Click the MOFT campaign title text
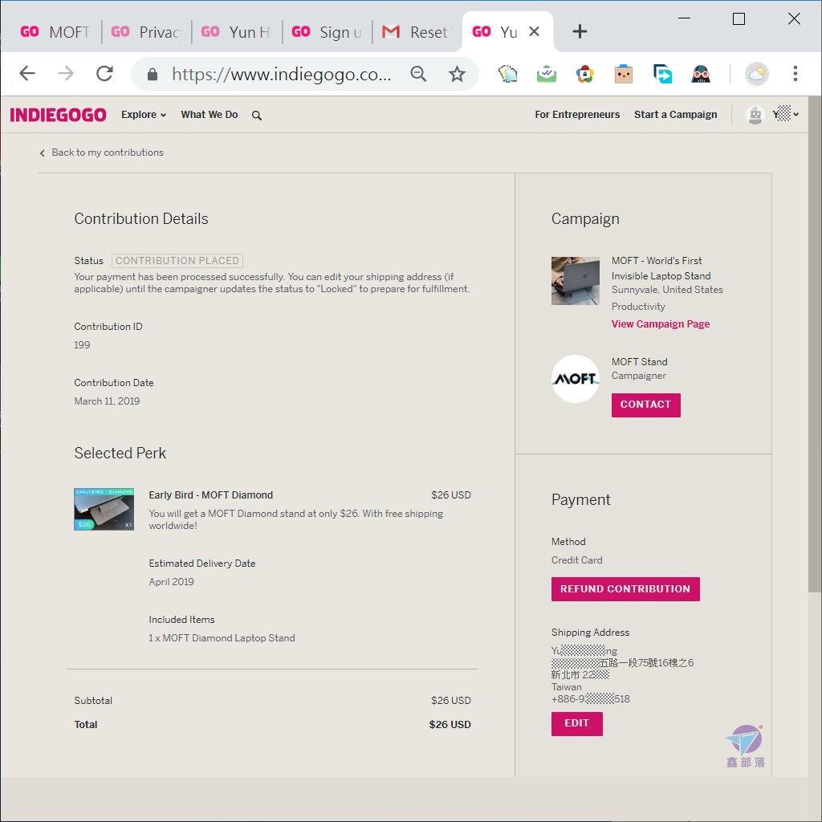Viewport: 822px width, 822px height. click(661, 268)
